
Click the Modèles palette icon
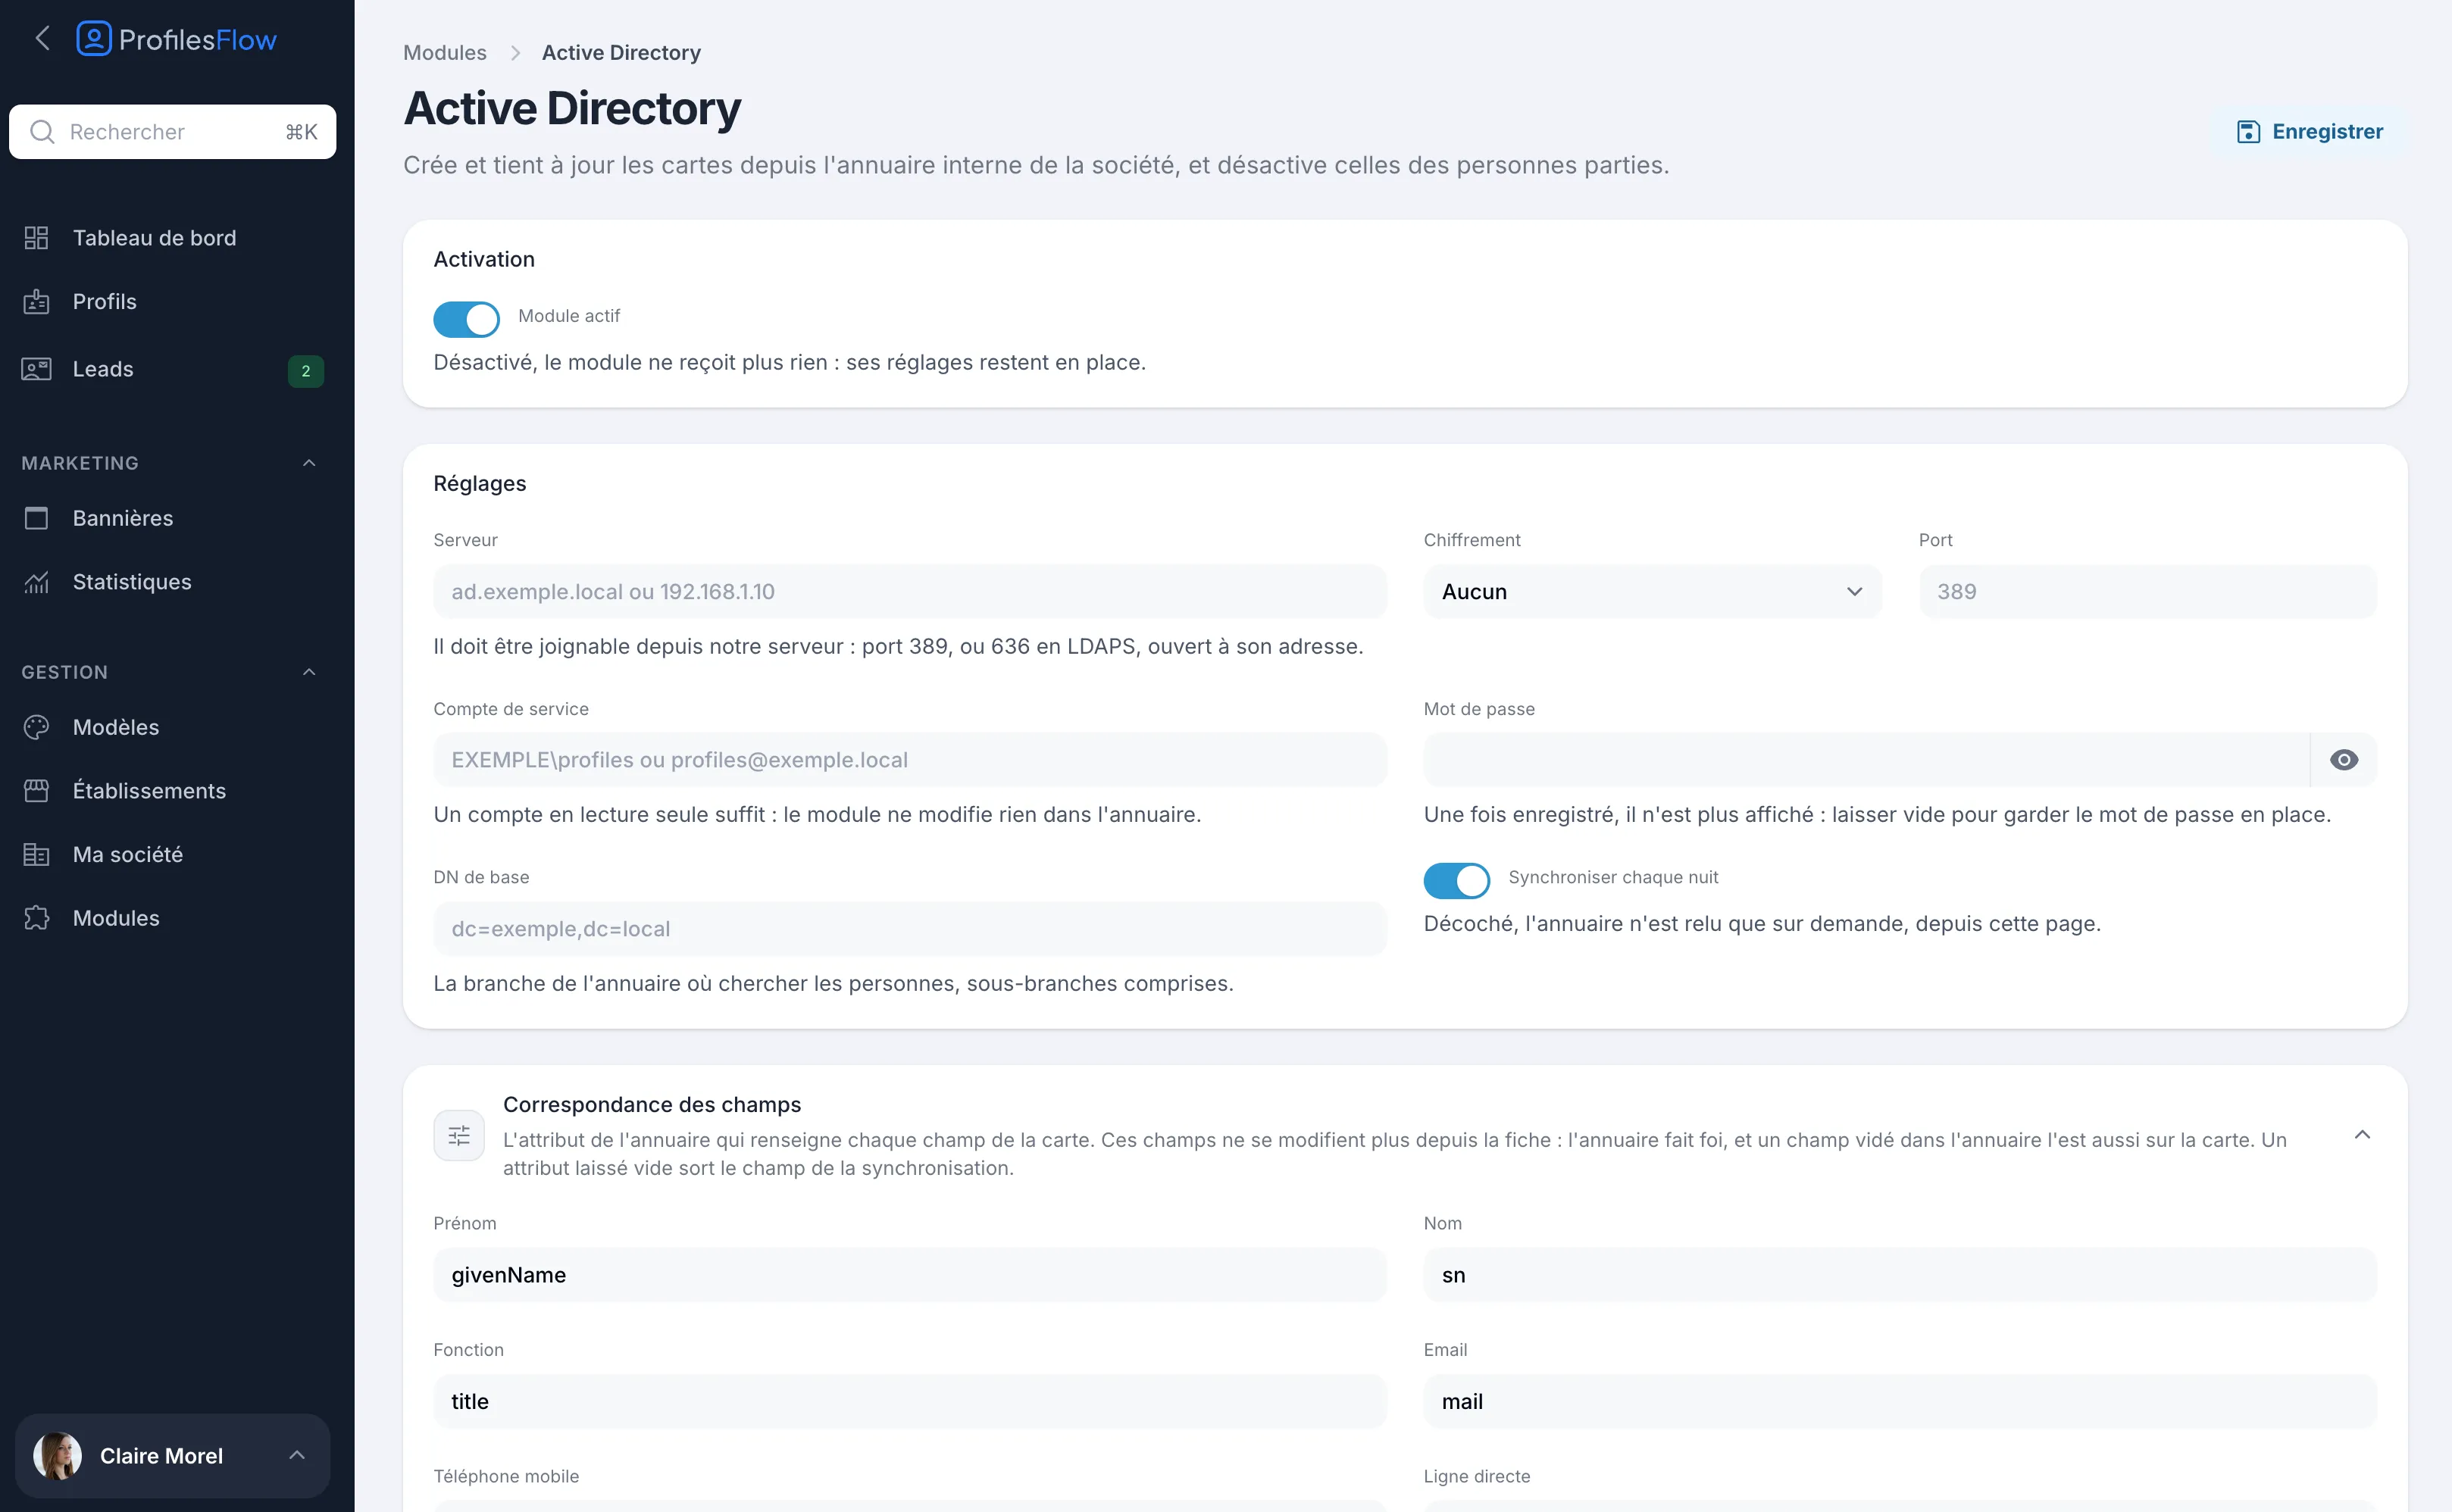click(36, 727)
